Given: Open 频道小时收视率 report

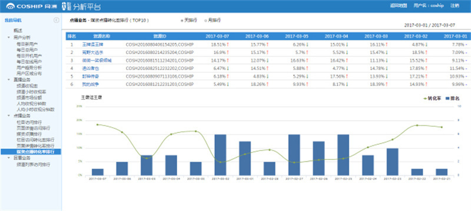Looking at the screenshot, I should click(31, 92).
